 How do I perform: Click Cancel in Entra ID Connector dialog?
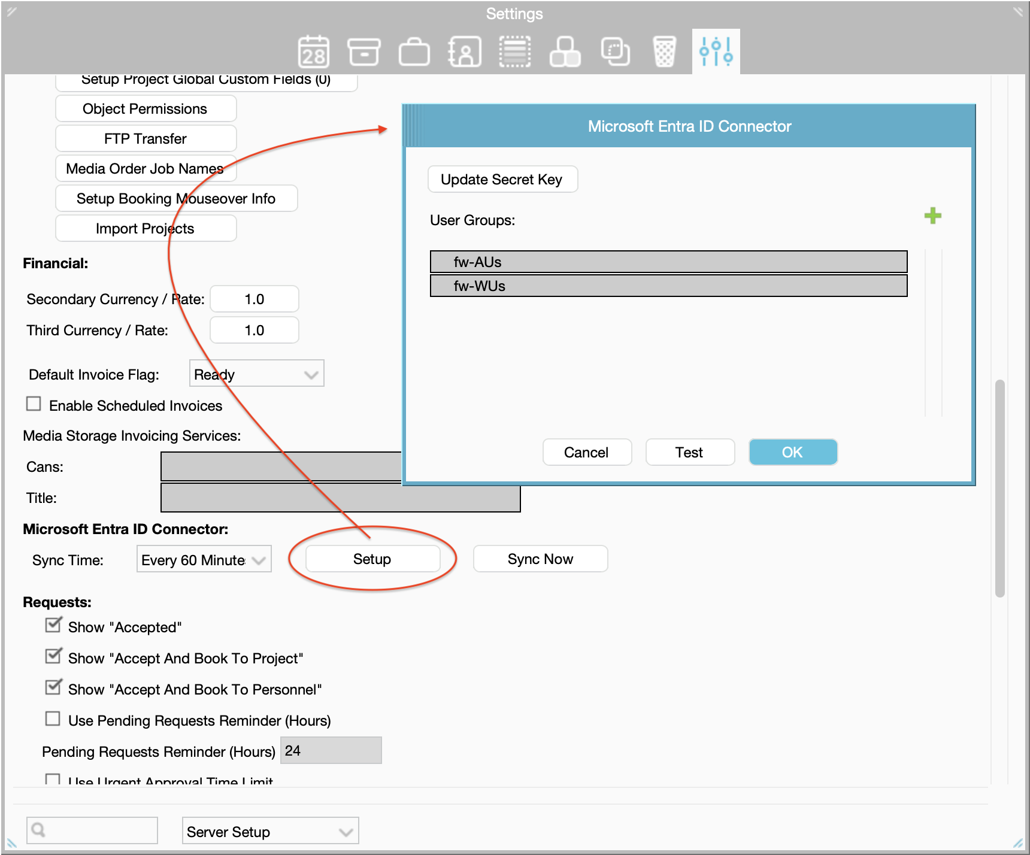click(587, 452)
